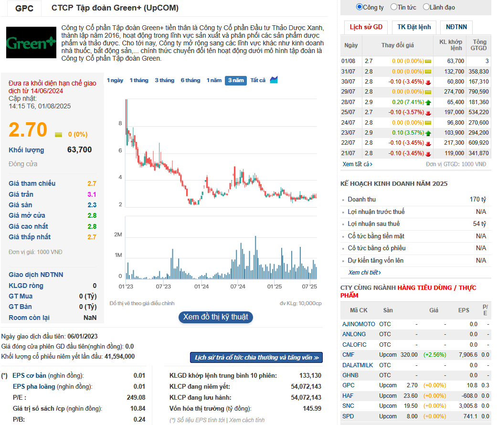Show Tất cả chart range

[258, 81]
